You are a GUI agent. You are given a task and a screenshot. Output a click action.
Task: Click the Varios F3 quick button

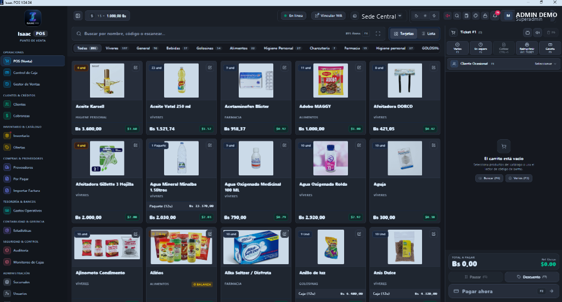(457, 48)
